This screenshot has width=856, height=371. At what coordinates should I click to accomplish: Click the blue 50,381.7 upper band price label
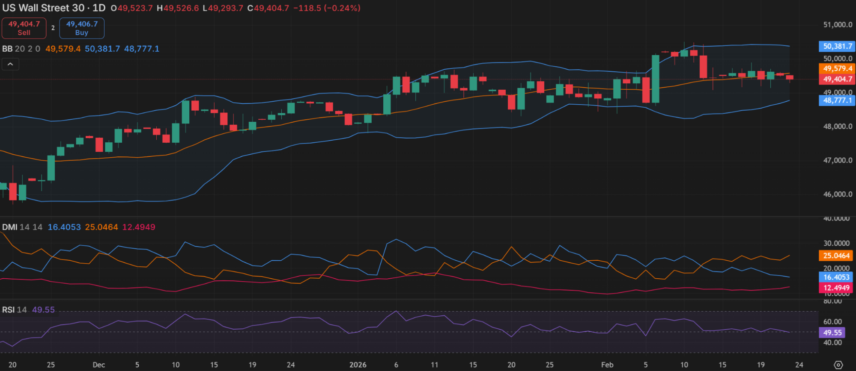pos(837,46)
